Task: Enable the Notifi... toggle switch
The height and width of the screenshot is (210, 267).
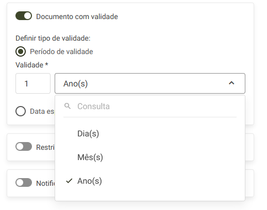Action: (24, 183)
